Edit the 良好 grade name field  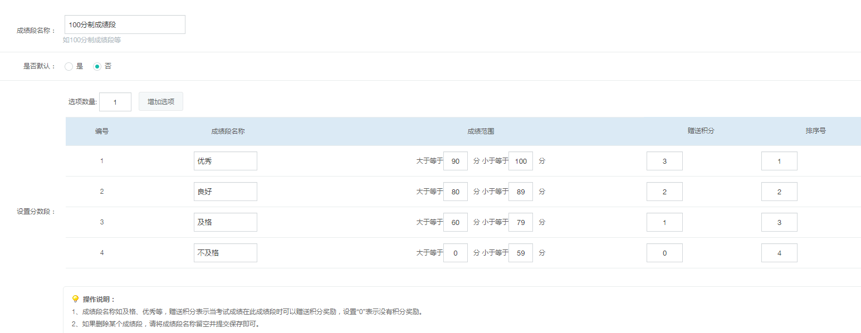tap(226, 192)
